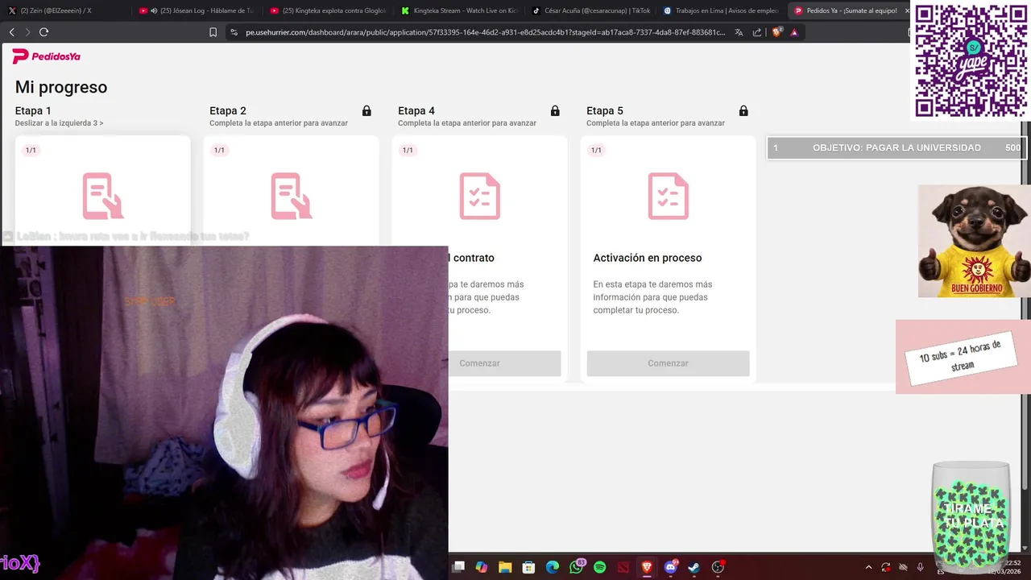Click the PedidosYa logo
This screenshot has height=580, width=1031.
click(x=46, y=56)
